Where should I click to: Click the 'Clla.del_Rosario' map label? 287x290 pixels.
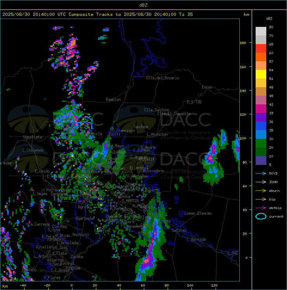162,78
